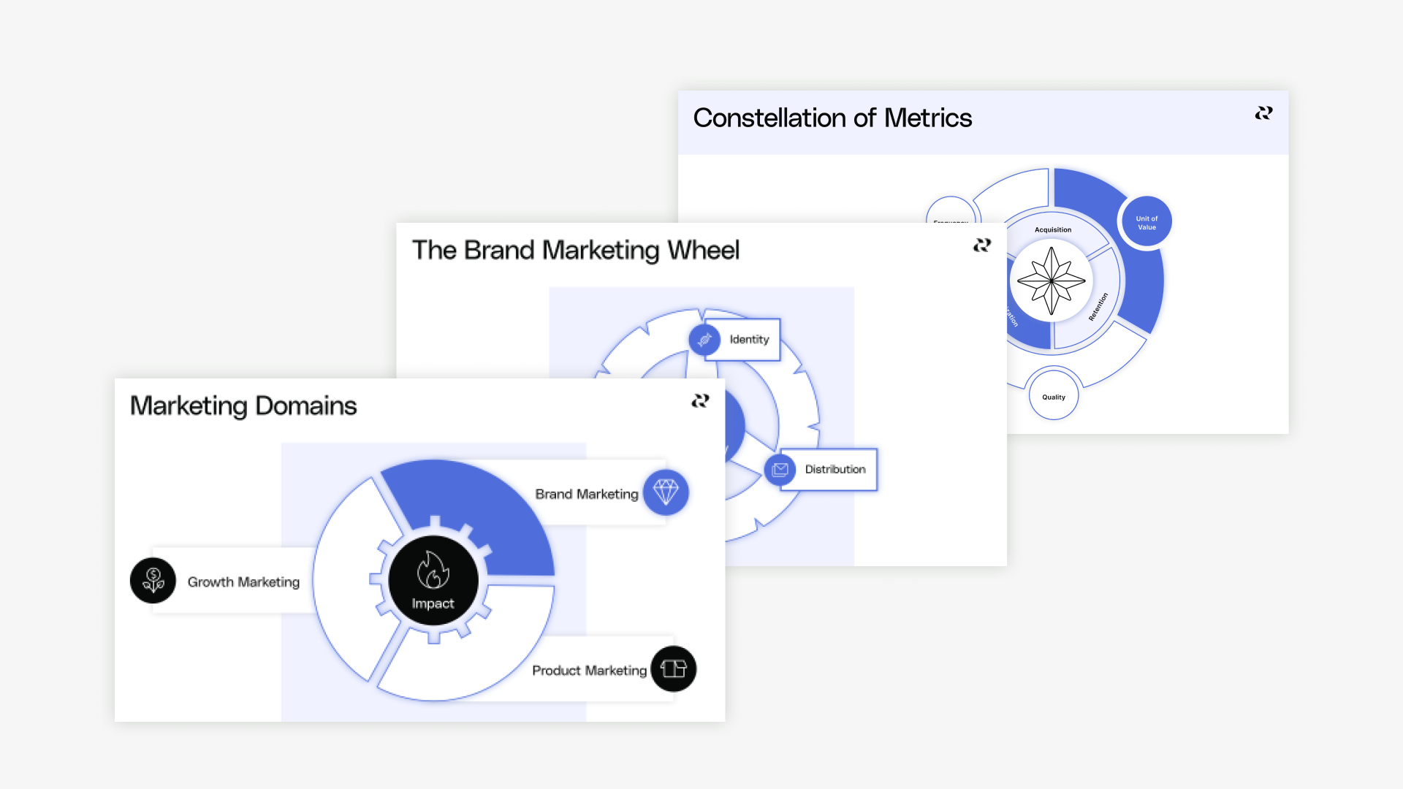Click the Marketing Domains slide title
Image resolution: width=1403 pixels, height=789 pixels.
pyautogui.click(x=243, y=405)
